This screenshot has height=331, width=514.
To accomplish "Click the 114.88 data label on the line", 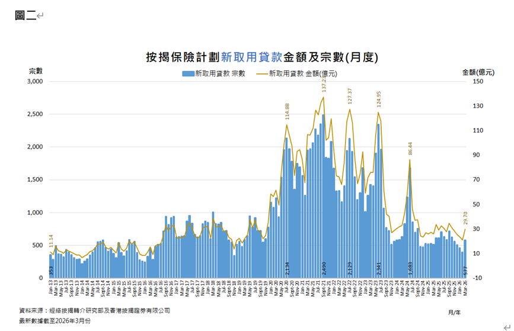I will [x=288, y=114].
